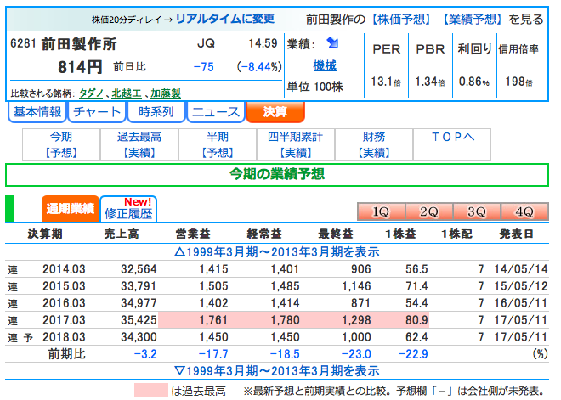561x400 pixels.
Task: Click the 前期比 row label
Action: point(67,354)
